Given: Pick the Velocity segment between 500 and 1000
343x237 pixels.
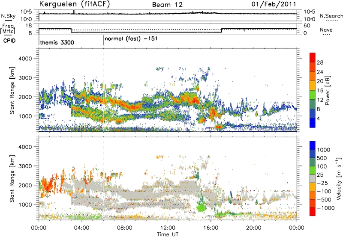Looking at the screenshot, I should [313, 154].
